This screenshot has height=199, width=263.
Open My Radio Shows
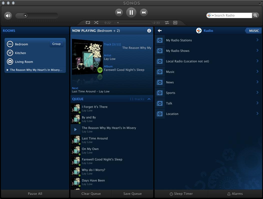click(208, 51)
